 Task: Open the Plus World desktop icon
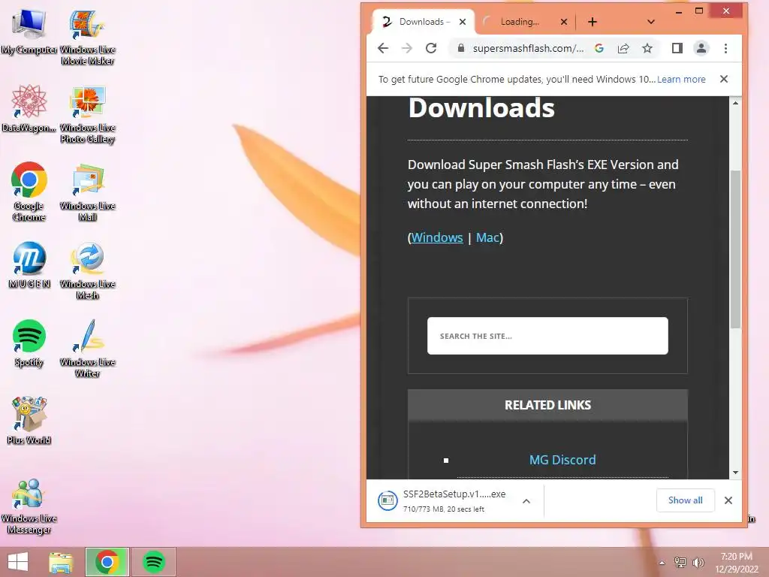coord(29,421)
